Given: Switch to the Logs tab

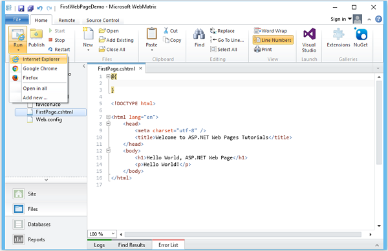Looking at the screenshot, I should pos(100,245).
